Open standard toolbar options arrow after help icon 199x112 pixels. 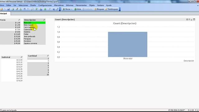[60, 9]
